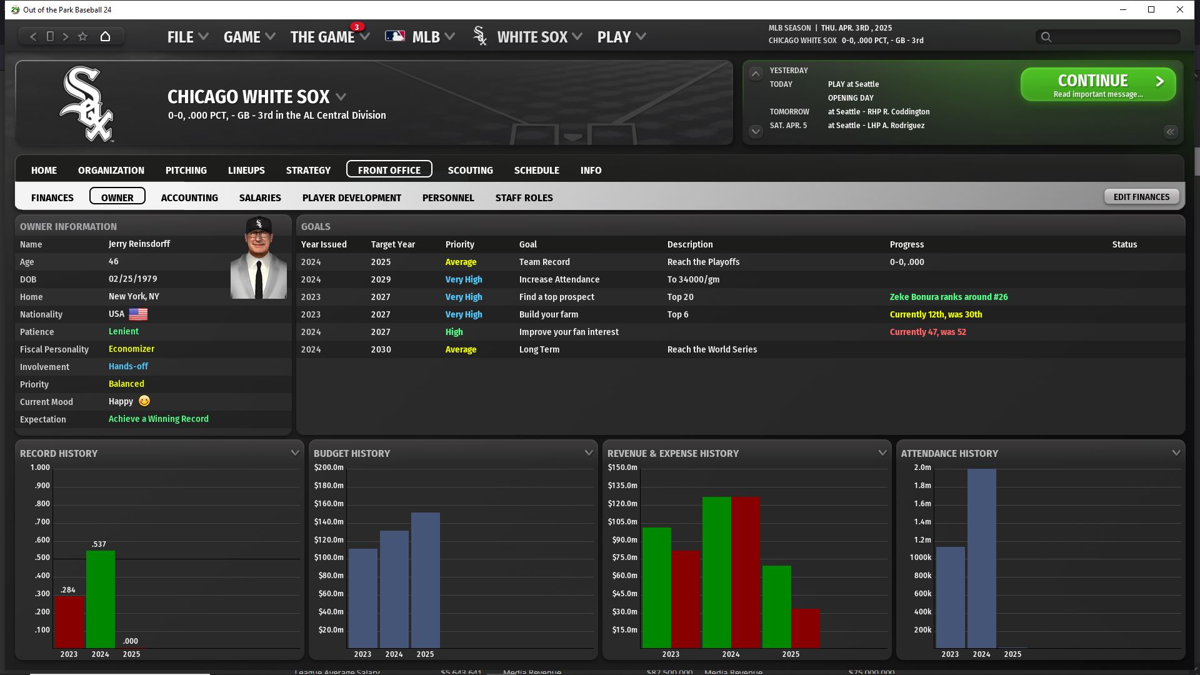Image resolution: width=1200 pixels, height=675 pixels.
Task: Open the Attendance History chart dropdown
Action: (x=1176, y=452)
